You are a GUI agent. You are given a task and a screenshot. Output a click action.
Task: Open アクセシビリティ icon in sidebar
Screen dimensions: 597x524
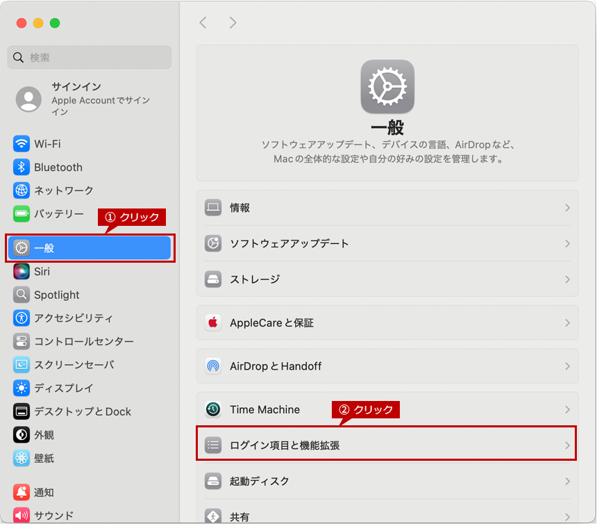22,318
